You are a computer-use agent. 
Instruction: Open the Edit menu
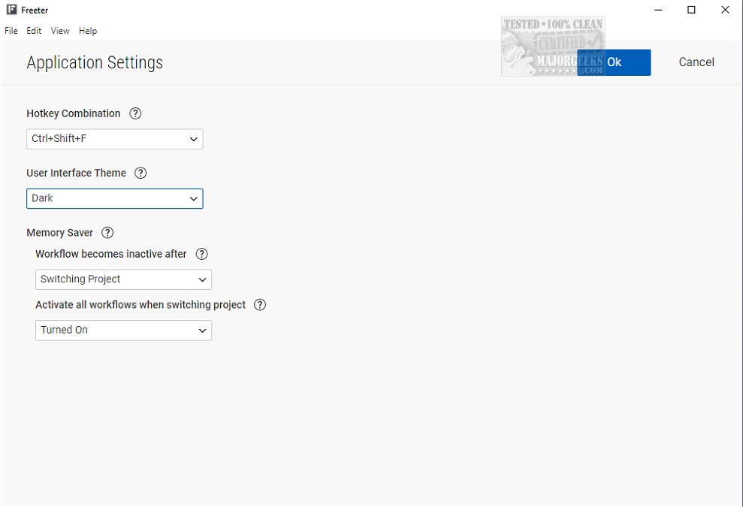[x=34, y=31]
